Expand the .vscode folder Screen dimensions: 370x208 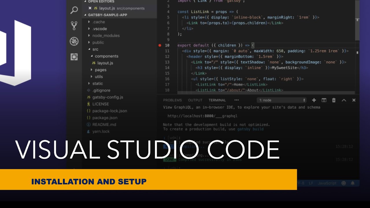click(x=89, y=29)
